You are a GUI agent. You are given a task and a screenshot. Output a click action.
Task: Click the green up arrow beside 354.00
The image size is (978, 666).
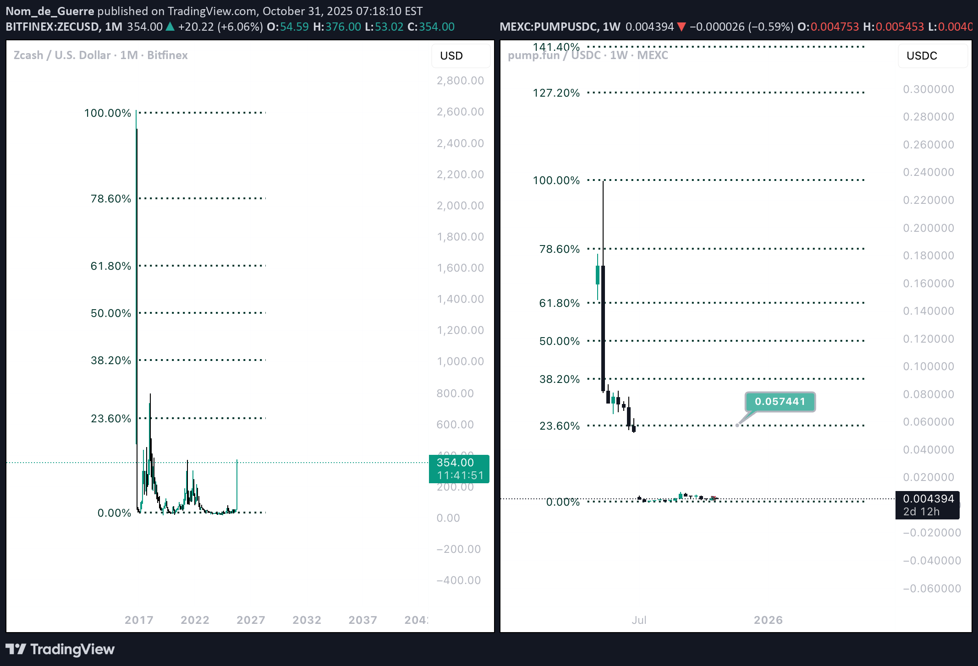(x=170, y=27)
